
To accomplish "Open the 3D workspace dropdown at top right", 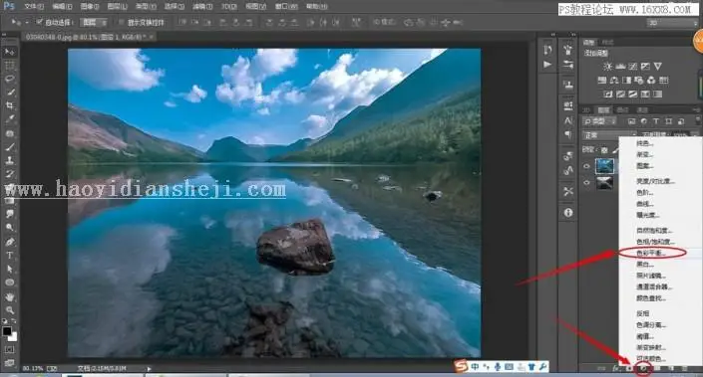I will tap(672, 22).
